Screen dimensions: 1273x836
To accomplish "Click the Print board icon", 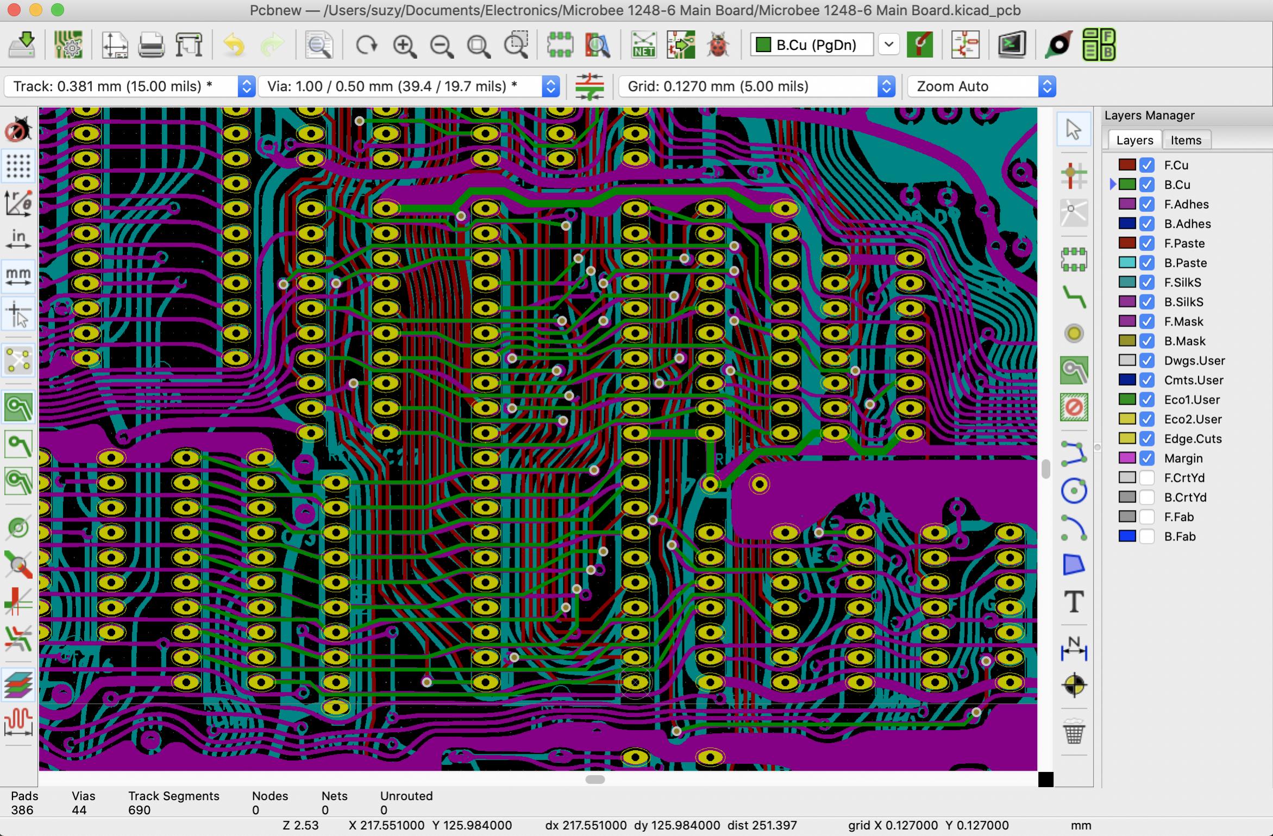I will pyautogui.click(x=151, y=45).
